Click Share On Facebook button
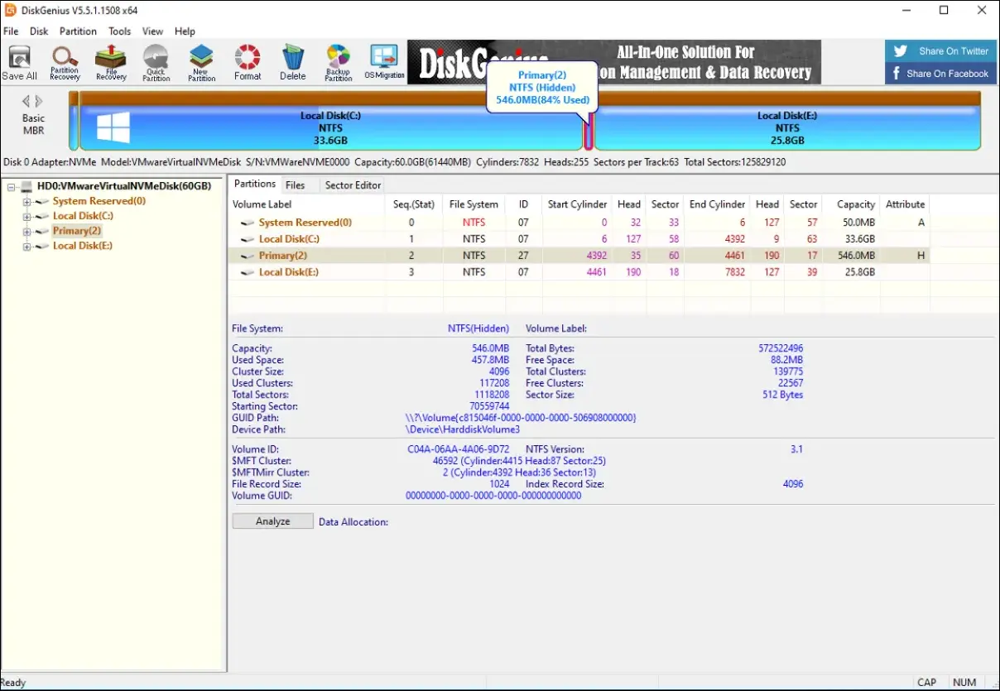The height and width of the screenshot is (691, 1000). tap(940, 73)
